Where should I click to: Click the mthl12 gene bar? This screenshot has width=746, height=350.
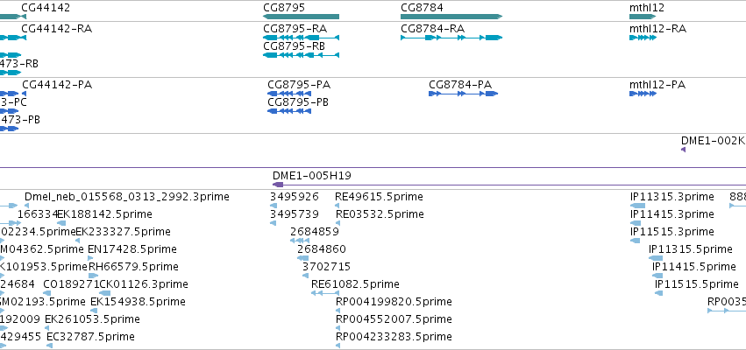pos(643,17)
